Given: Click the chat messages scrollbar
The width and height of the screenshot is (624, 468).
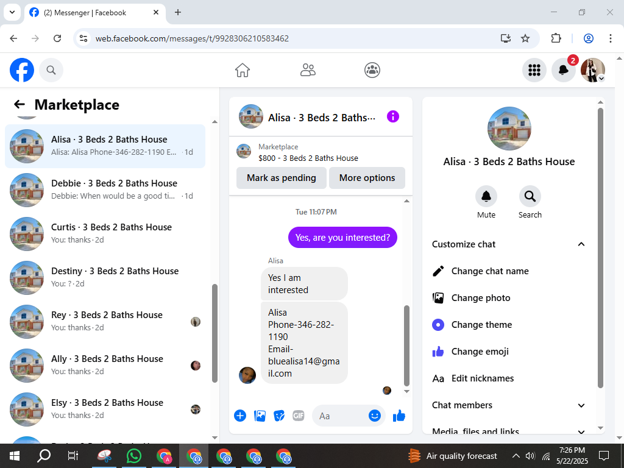Looking at the screenshot, I should pyautogui.click(x=406, y=346).
